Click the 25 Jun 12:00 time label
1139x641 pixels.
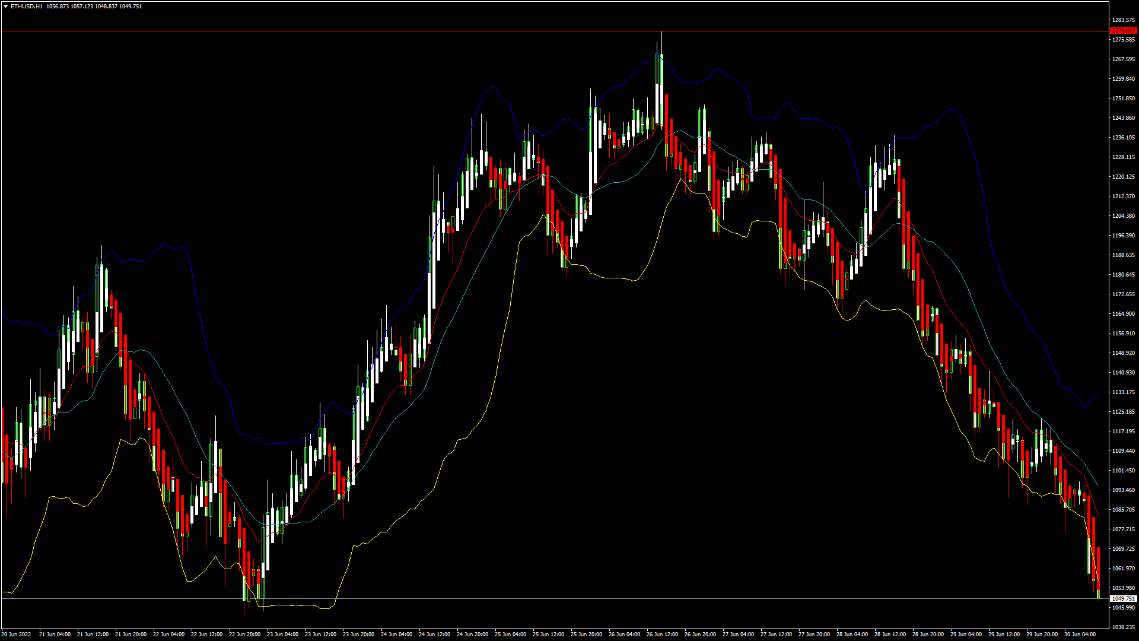(548, 634)
